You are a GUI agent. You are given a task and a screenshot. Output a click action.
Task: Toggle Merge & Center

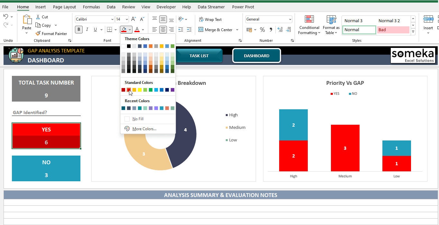pos(215,30)
